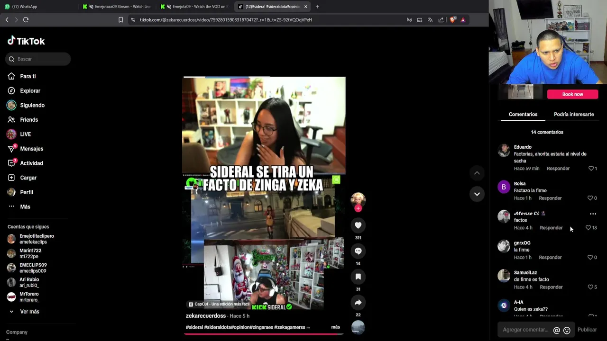Open creator avatar beside video
This screenshot has width=607, height=341.
(x=358, y=199)
